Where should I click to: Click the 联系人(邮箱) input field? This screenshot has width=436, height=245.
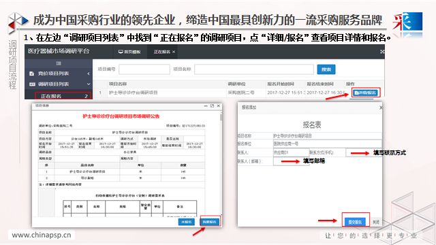[291, 161]
